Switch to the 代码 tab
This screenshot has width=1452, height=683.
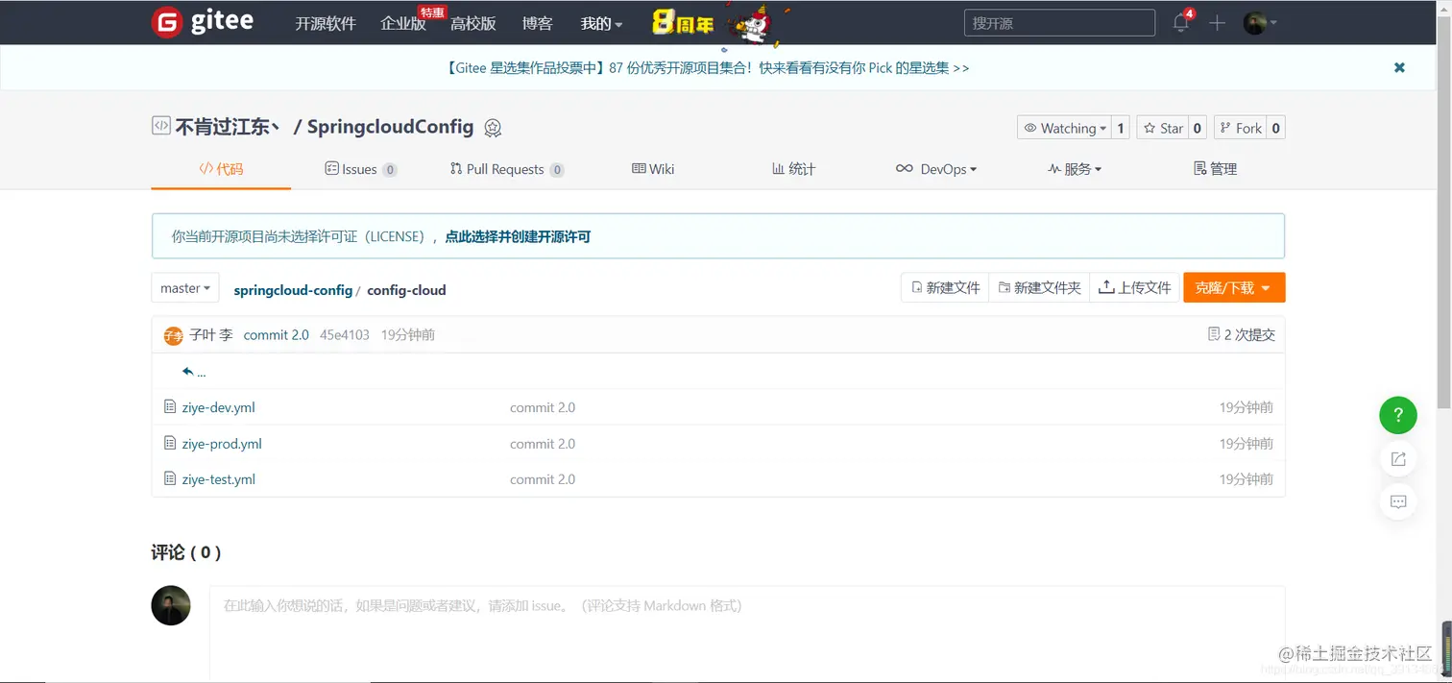[x=221, y=169]
